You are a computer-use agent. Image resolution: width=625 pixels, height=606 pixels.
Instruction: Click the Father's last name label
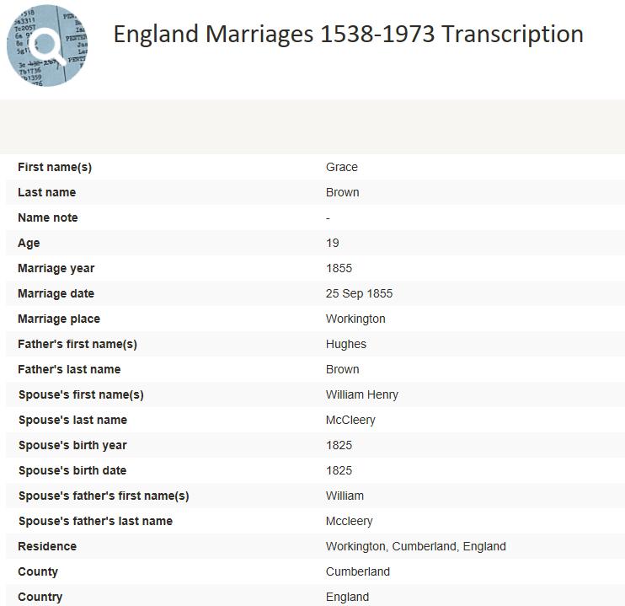point(69,369)
